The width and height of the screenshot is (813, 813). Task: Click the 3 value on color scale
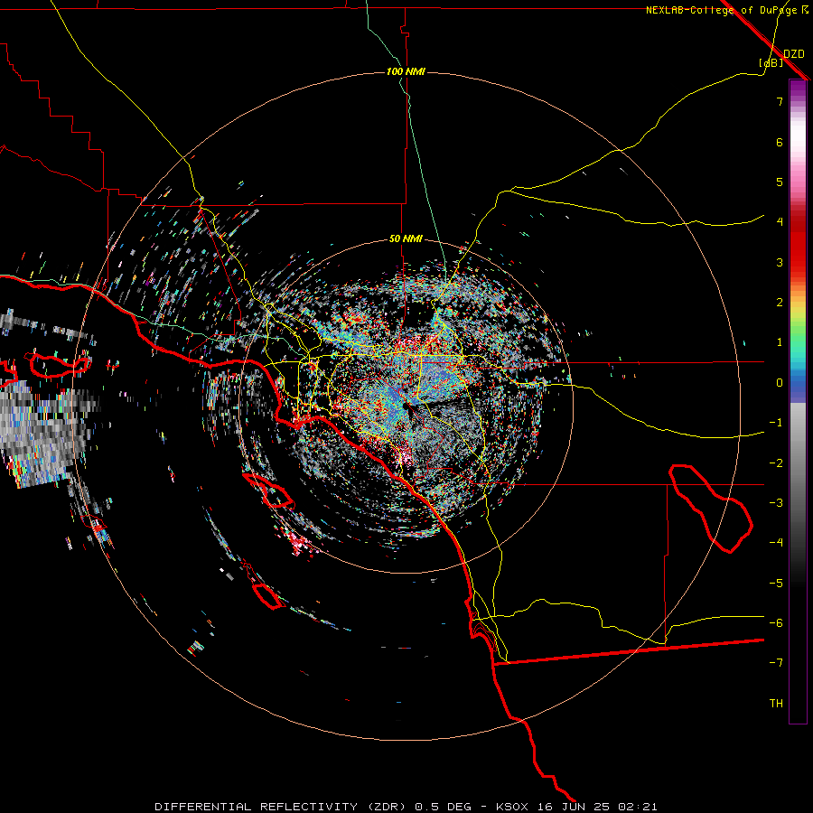780,262
